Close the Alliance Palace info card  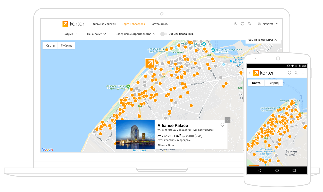tap(227, 120)
